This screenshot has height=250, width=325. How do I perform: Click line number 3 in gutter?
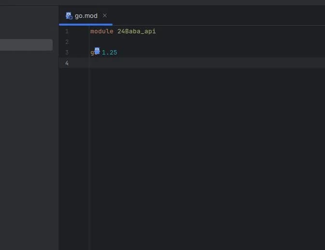67,53
